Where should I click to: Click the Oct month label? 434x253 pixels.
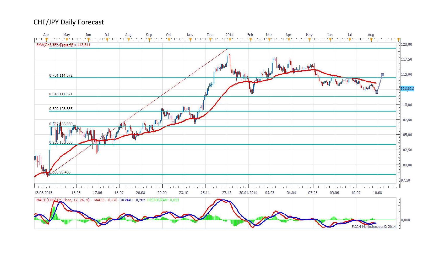pos(169,35)
